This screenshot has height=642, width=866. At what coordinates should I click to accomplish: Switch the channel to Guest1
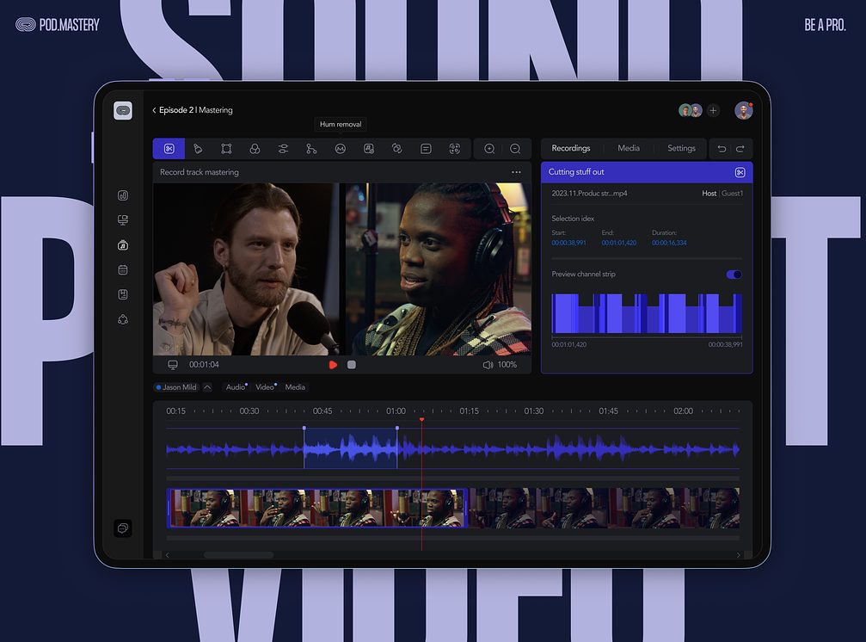[733, 194]
